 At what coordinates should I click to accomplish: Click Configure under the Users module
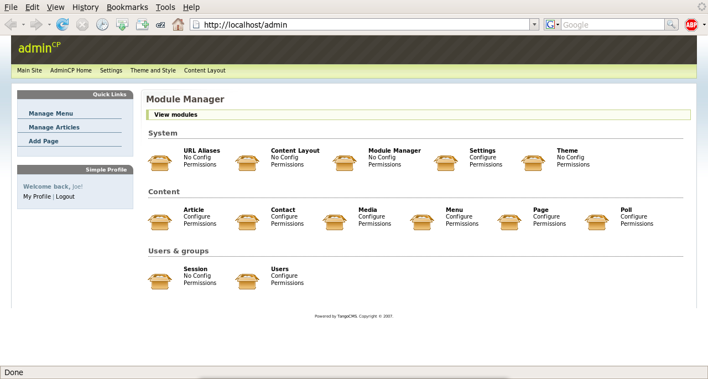(x=284, y=276)
